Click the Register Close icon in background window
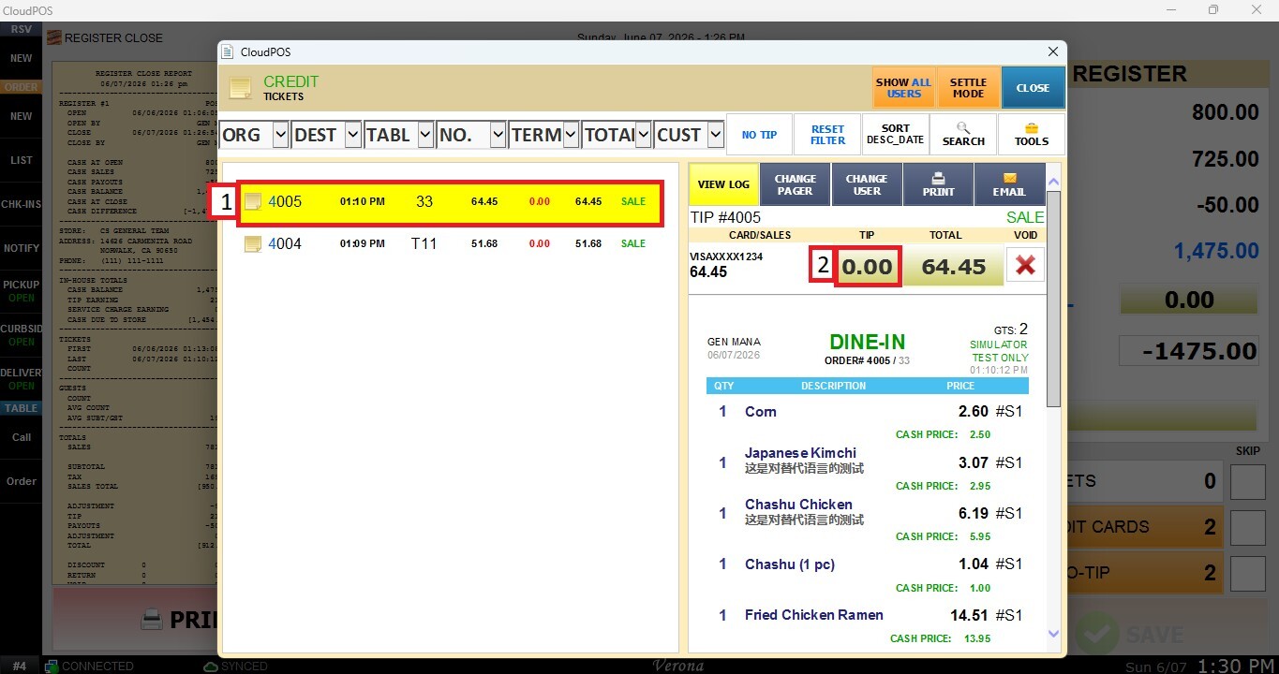The width and height of the screenshot is (1279, 674). click(x=54, y=38)
